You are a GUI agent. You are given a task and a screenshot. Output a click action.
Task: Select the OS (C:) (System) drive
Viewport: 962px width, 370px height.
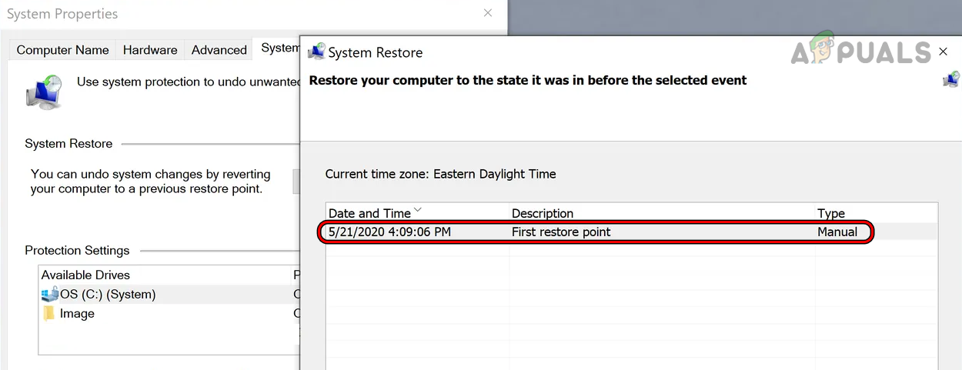[108, 294]
